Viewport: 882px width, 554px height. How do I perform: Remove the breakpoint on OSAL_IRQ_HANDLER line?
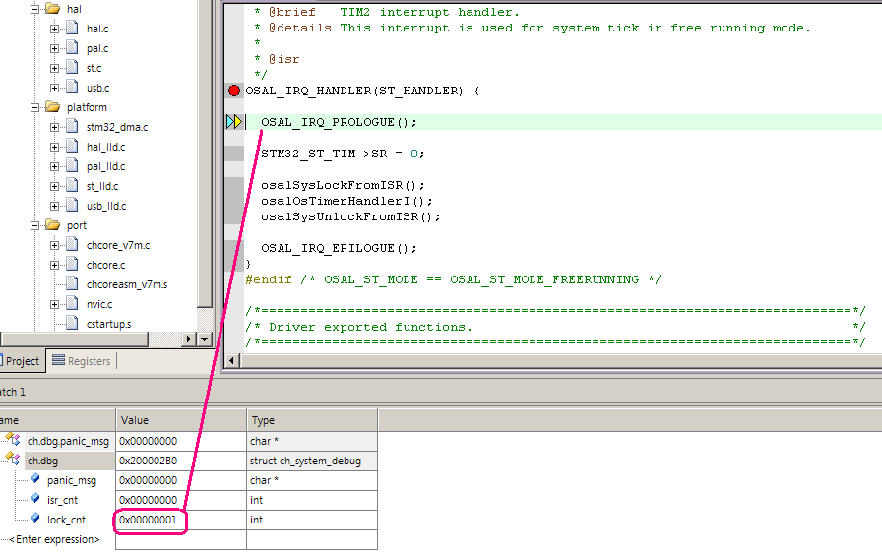tap(234, 91)
